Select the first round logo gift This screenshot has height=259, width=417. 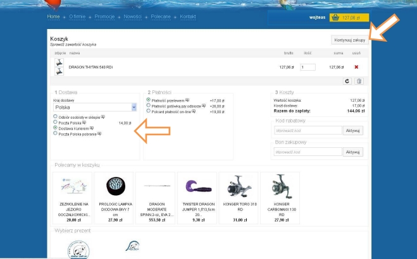[x=78, y=250]
